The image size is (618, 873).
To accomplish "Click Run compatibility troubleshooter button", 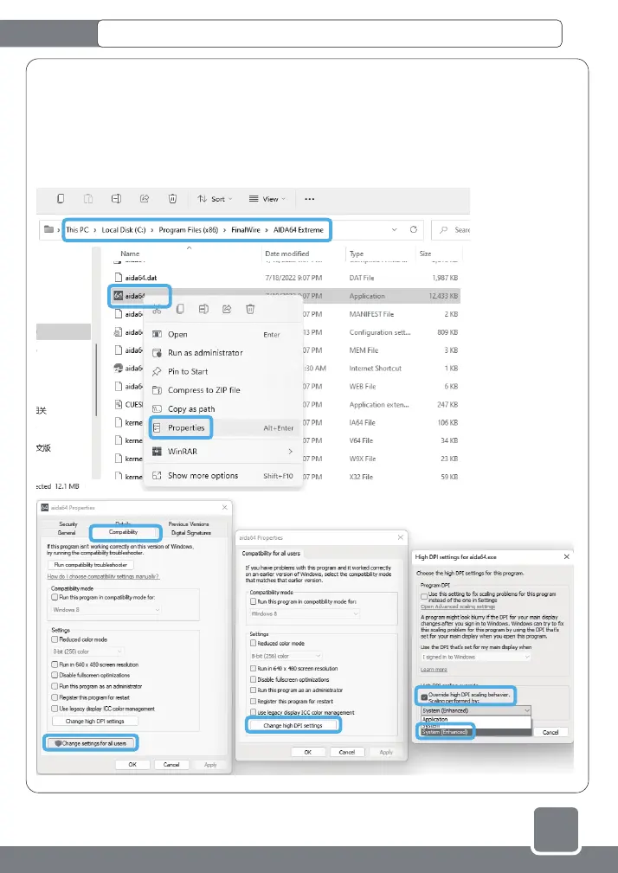I will click(x=91, y=565).
